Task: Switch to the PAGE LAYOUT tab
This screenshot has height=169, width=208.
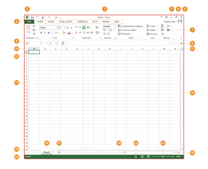Action: tap(66, 22)
